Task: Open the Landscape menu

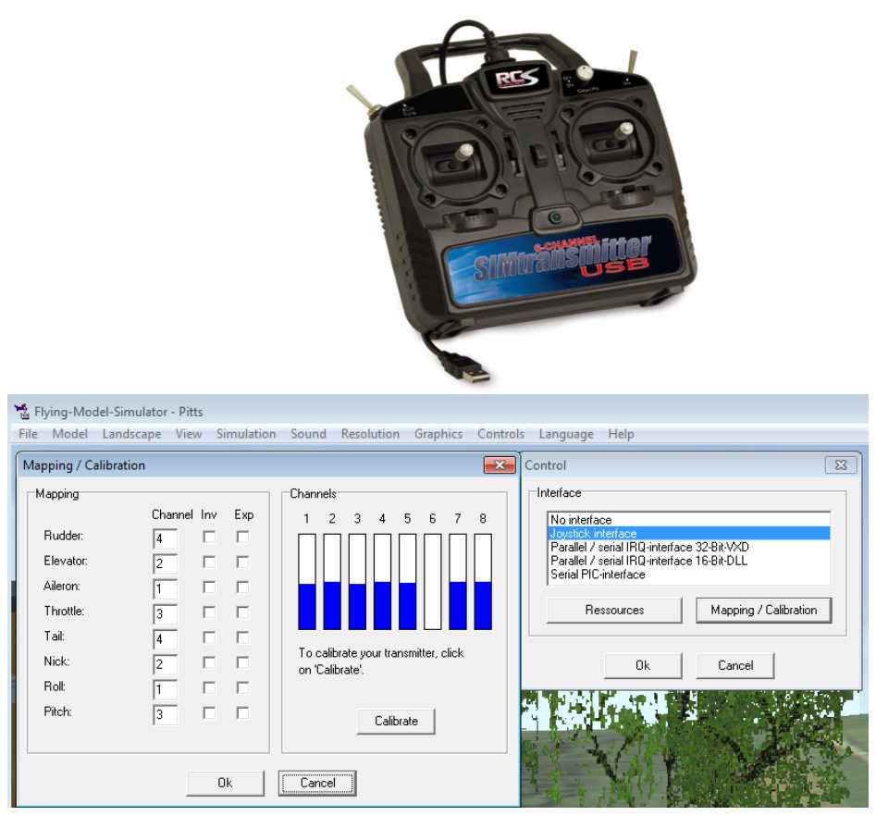Action: click(x=132, y=434)
